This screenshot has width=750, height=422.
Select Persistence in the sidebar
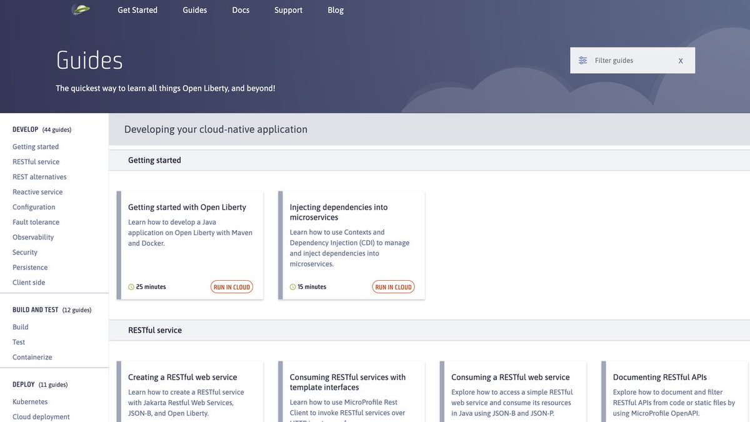tap(30, 267)
